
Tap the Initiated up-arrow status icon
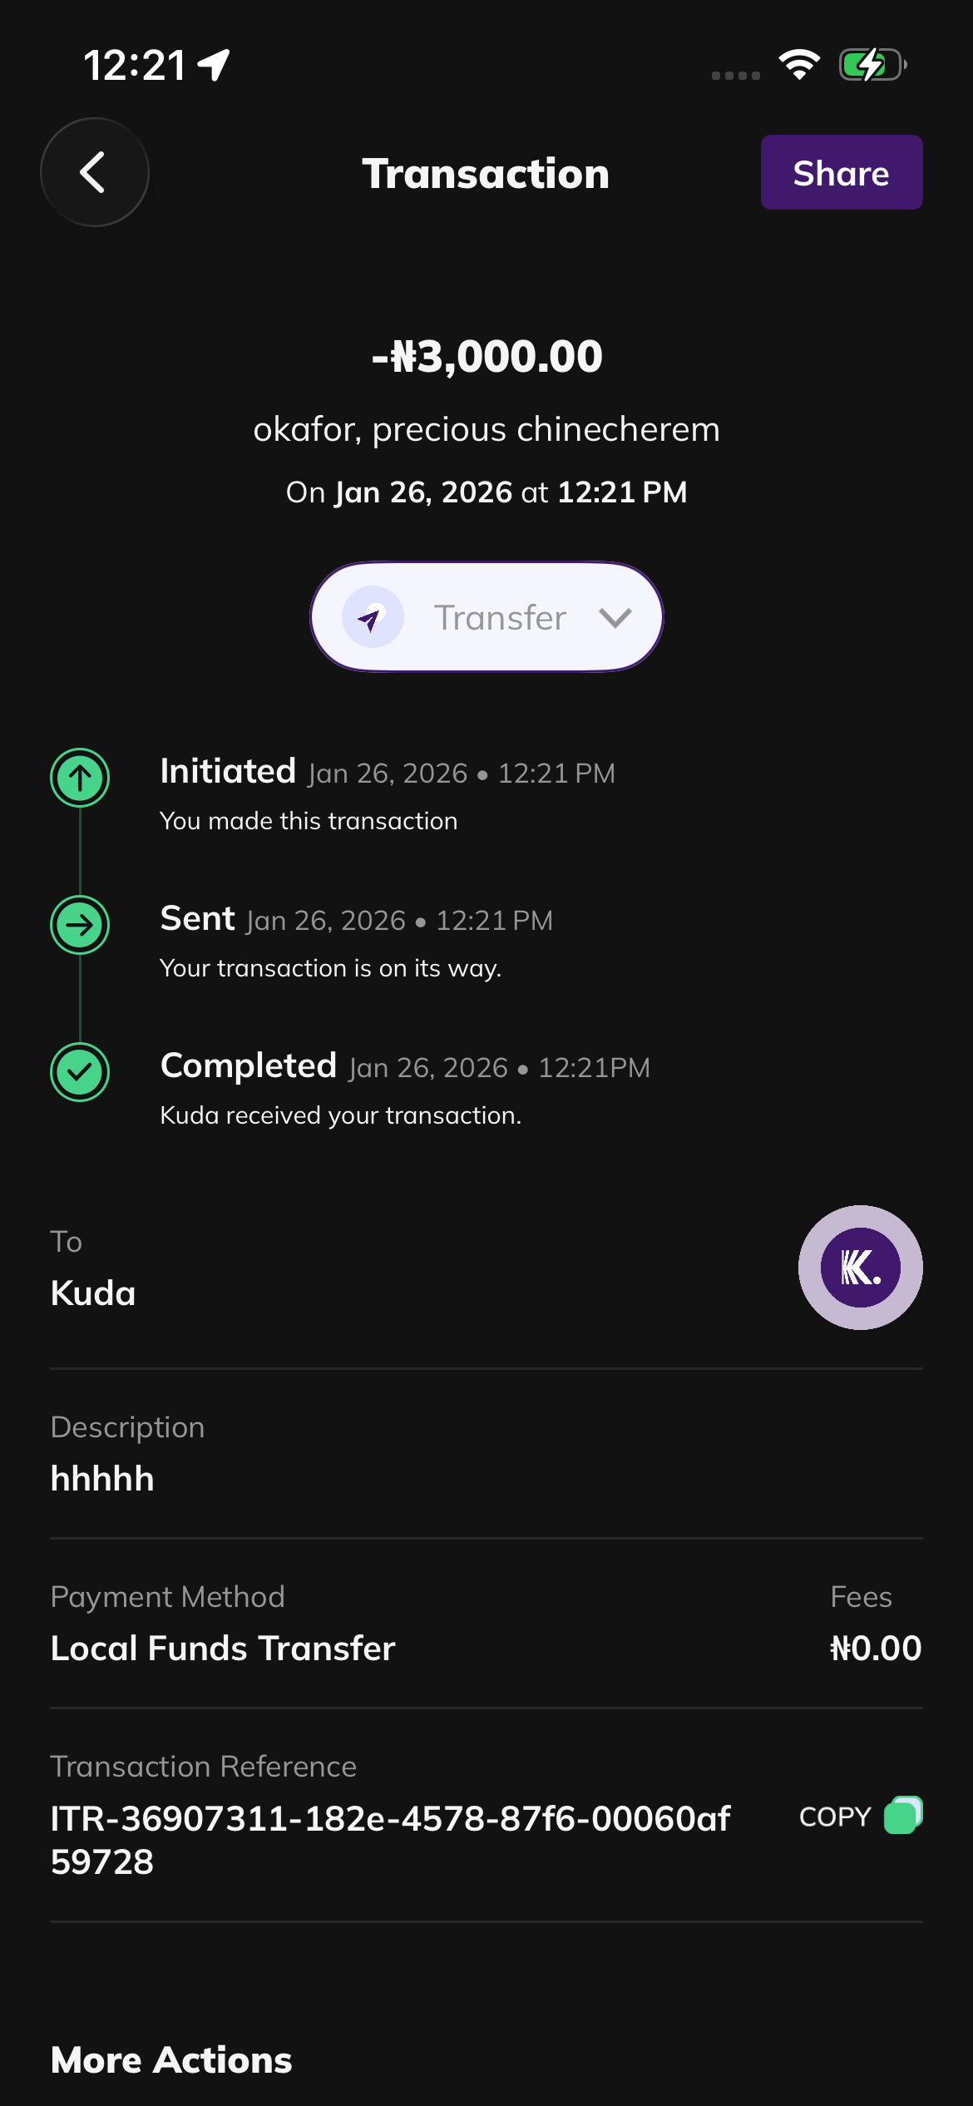pos(80,778)
